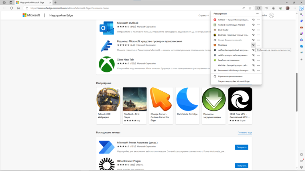The width and height of the screenshot is (305, 171).
Task: Show Darkness extension on the toolbar
Action: pyautogui.click(x=253, y=35)
